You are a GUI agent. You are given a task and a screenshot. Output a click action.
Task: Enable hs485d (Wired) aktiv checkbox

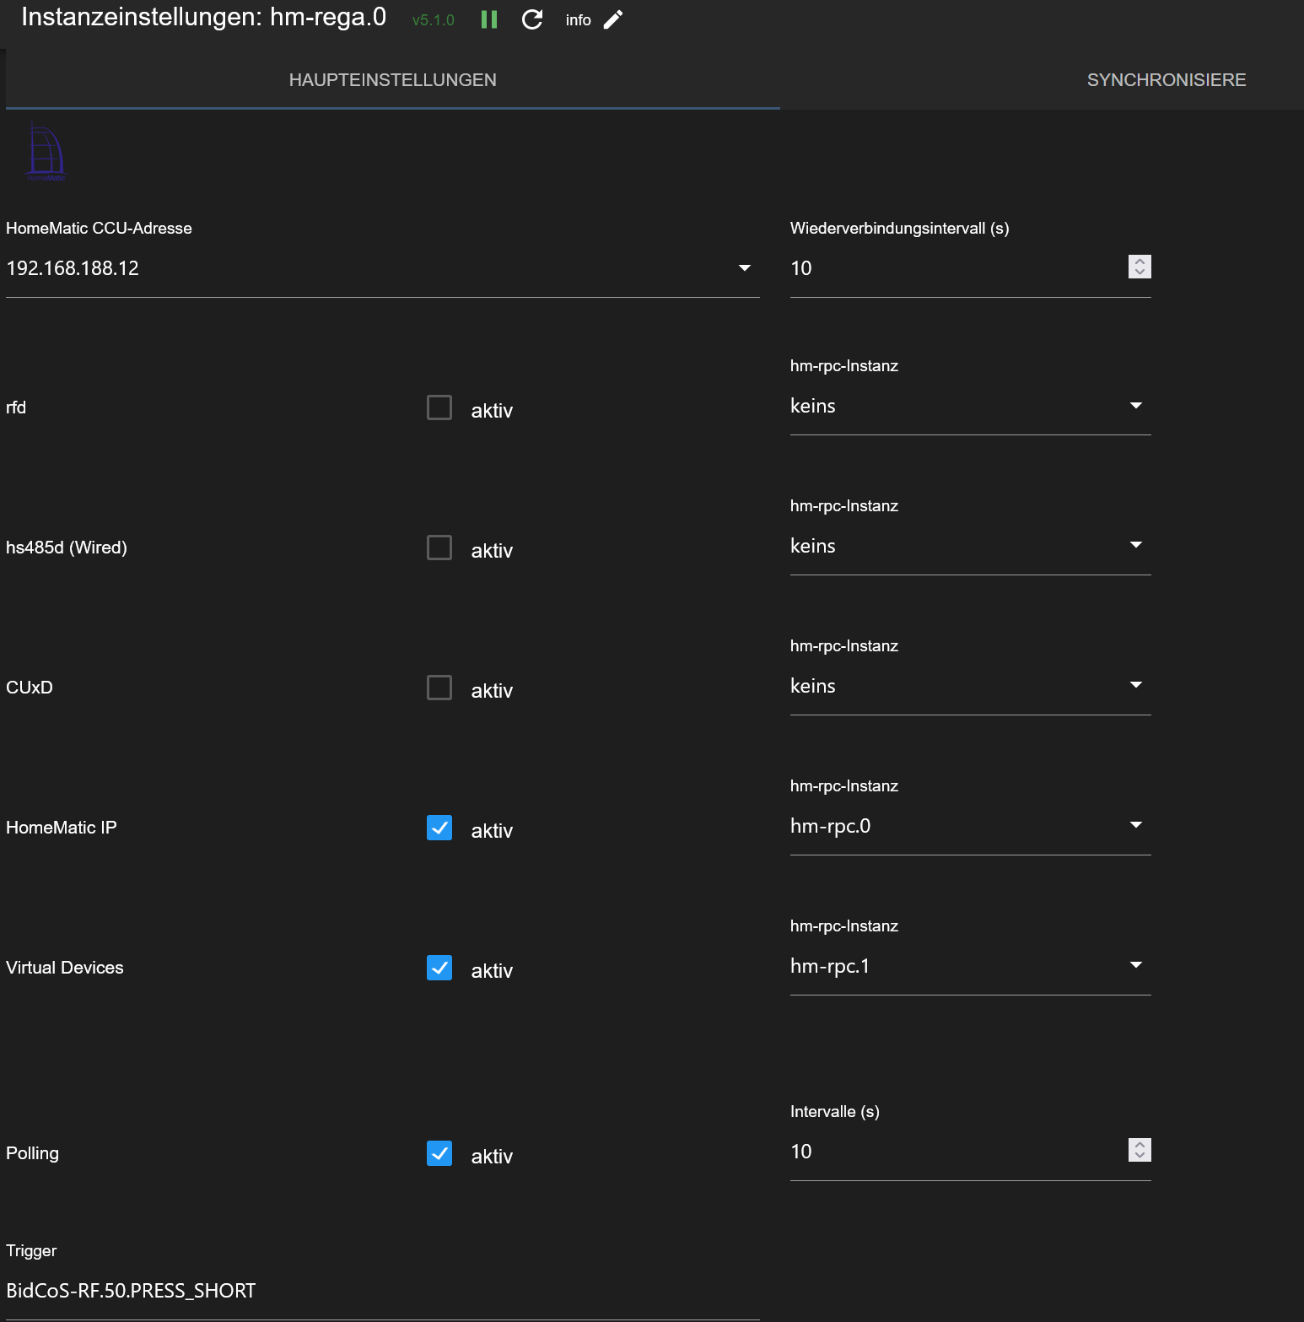(439, 548)
